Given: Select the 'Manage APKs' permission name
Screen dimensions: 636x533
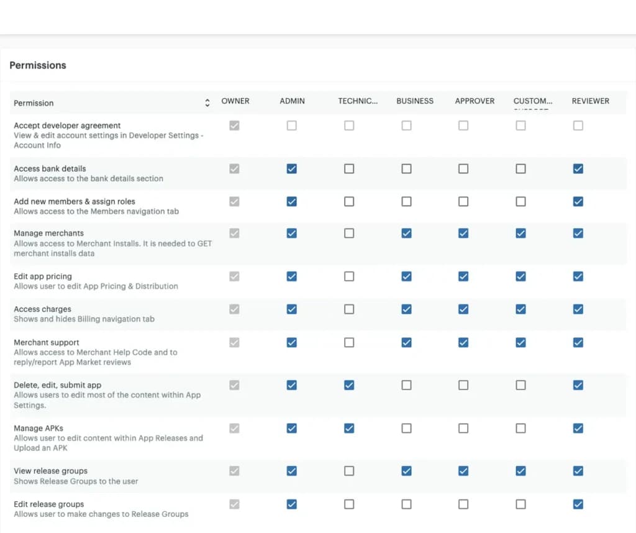Looking at the screenshot, I should click(39, 428).
